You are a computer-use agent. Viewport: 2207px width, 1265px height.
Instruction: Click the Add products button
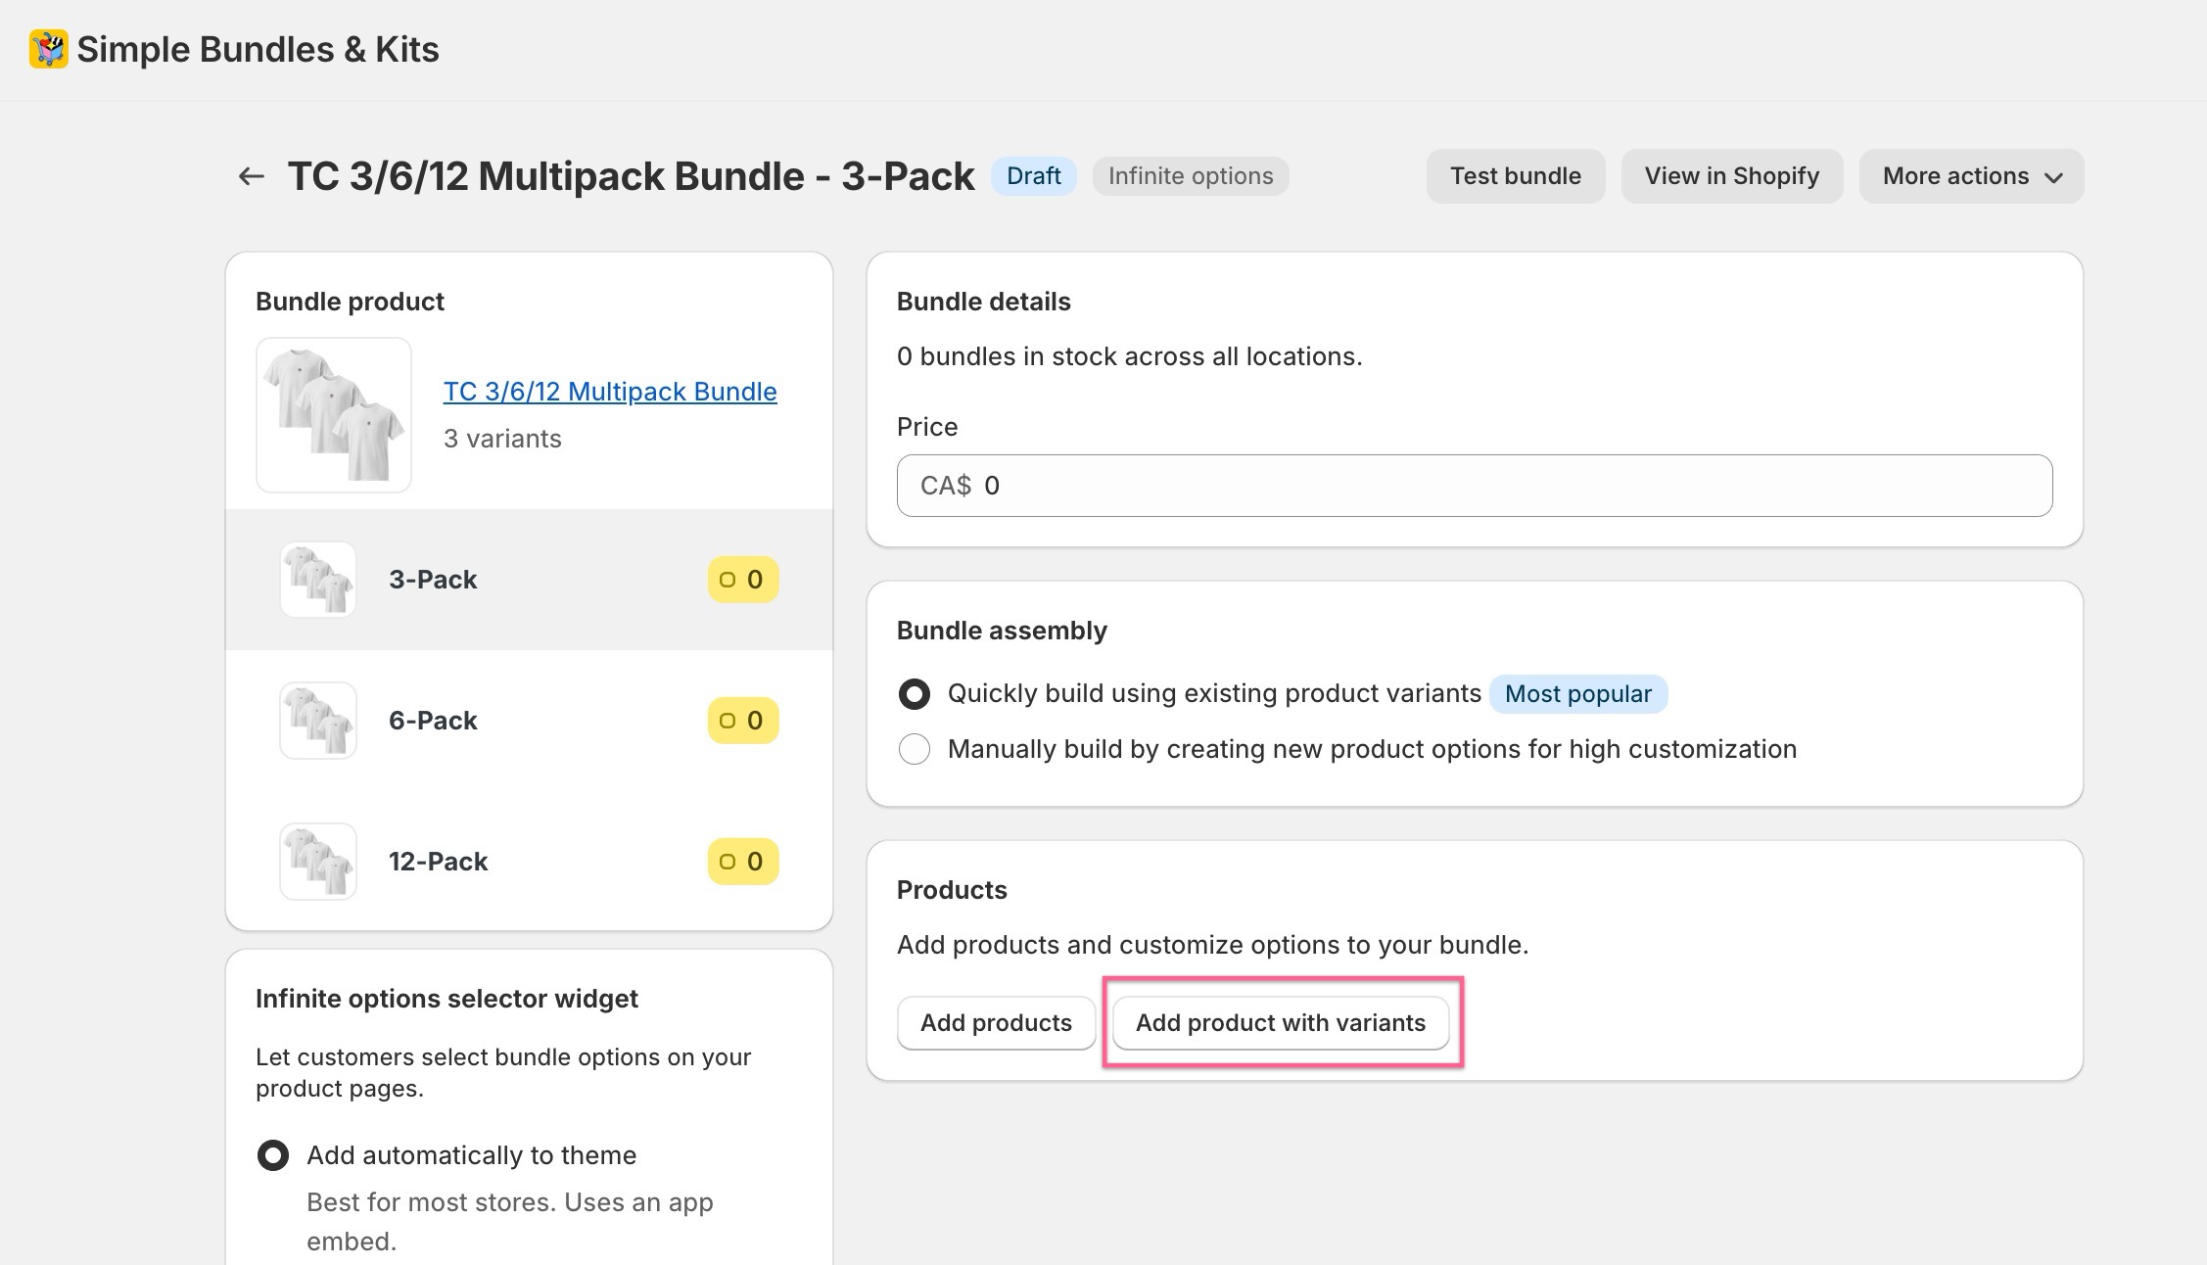click(x=996, y=1023)
